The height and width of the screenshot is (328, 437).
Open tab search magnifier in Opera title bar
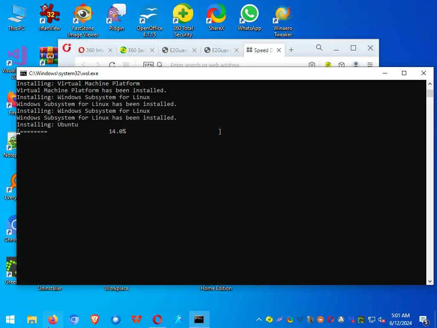[x=319, y=48]
